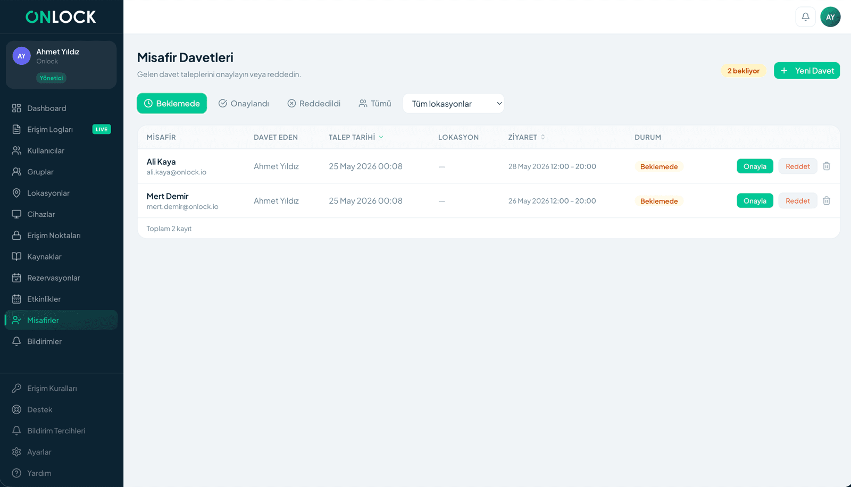The image size is (851, 487).
Task: Open Bildirim Tercihleri page
Action: coord(61,431)
